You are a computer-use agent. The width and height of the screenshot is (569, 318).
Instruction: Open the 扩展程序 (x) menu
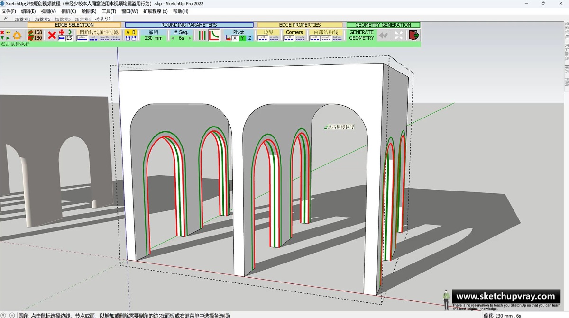point(155,11)
